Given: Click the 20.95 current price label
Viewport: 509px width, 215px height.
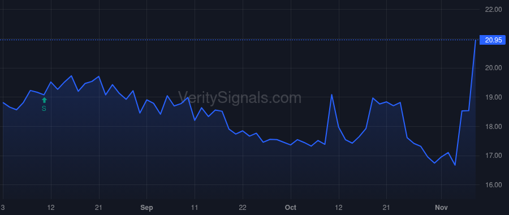Looking at the screenshot, I should click(x=493, y=40).
